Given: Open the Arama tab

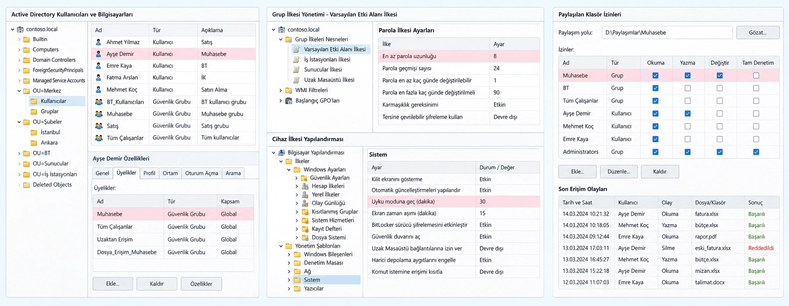Looking at the screenshot, I should point(233,173).
